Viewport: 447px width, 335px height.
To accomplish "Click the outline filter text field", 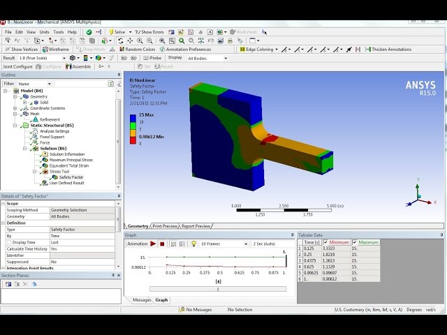I will 81,84.
